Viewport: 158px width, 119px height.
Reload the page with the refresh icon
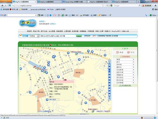tap(107, 6)
